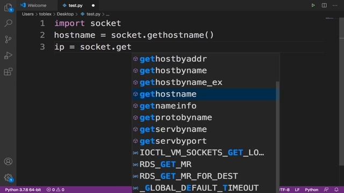Open the Search view in activity bar
This screenshot has width=344, height=193.
pos(8,23)
